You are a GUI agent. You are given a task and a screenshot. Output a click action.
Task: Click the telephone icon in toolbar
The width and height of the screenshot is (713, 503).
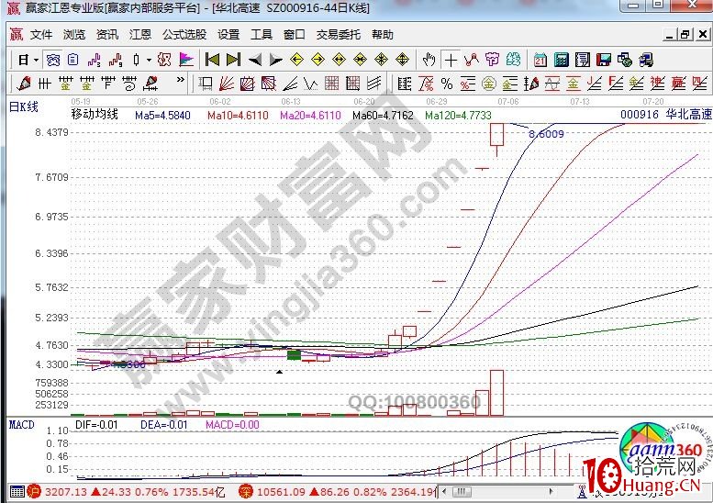click(x=52, y=60)
